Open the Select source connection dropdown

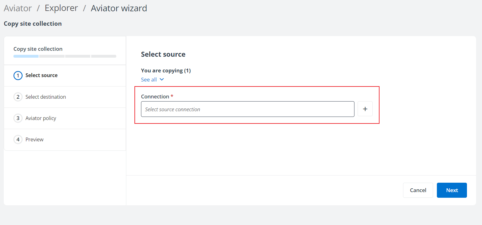click(248, 109)
